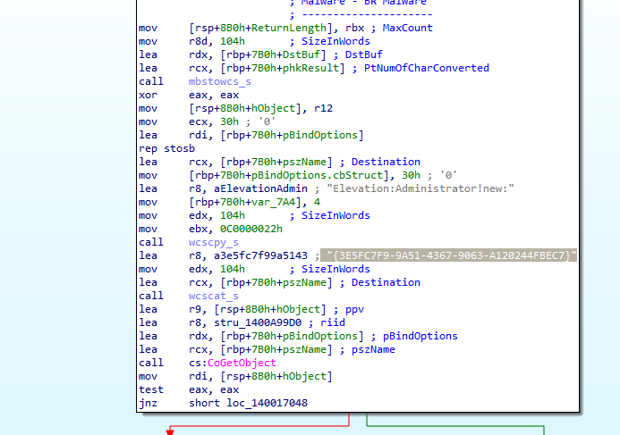This screenshot has height=435, width=620.
Task: Click the rep stosb instruction
Action: 167,148
